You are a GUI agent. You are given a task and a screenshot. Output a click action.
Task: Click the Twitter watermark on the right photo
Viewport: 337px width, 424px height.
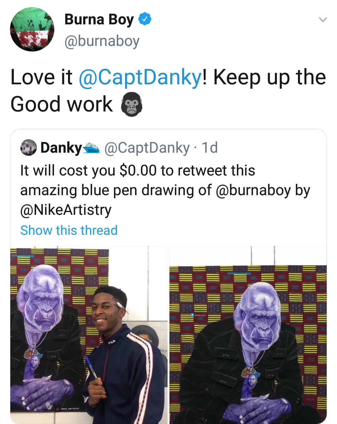coord(192,316)
